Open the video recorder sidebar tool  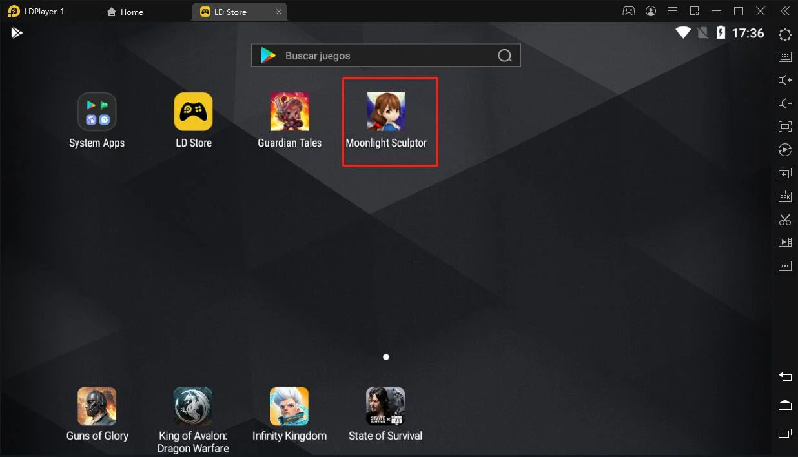click(785, 243)
